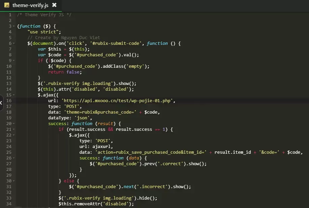Fold the result.success if block, line 21
The height and width of the screenshot is (208, 309).
(x=14, y=129)
